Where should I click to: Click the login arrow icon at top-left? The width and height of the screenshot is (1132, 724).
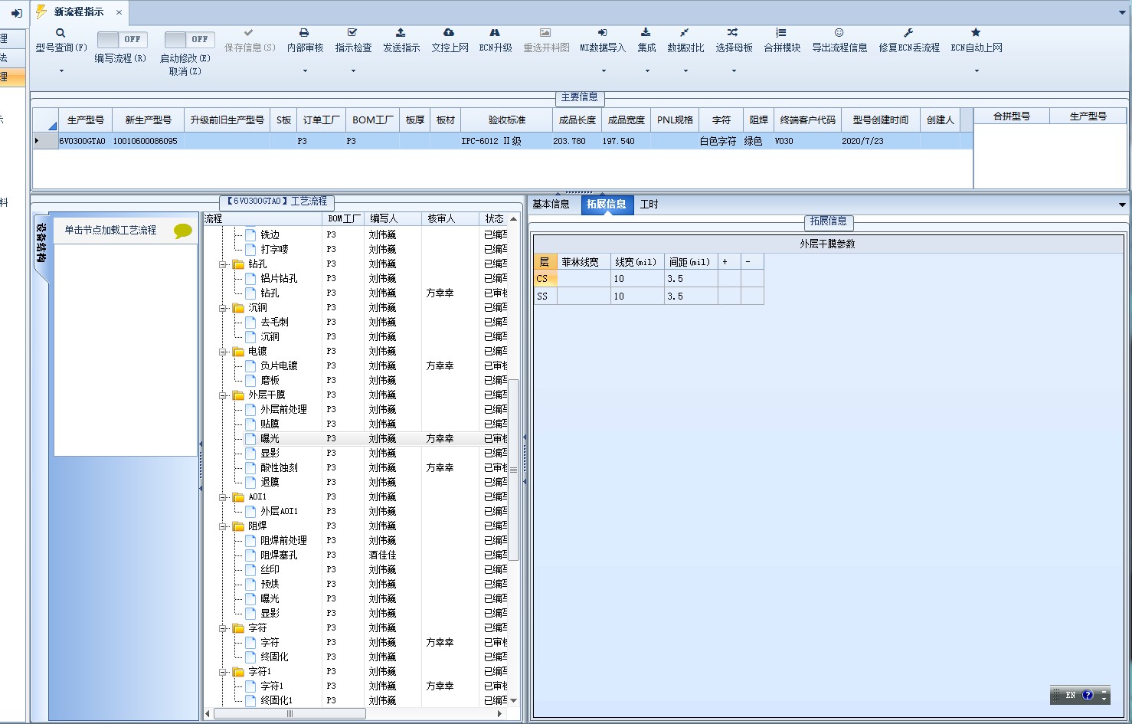[16, 13]
